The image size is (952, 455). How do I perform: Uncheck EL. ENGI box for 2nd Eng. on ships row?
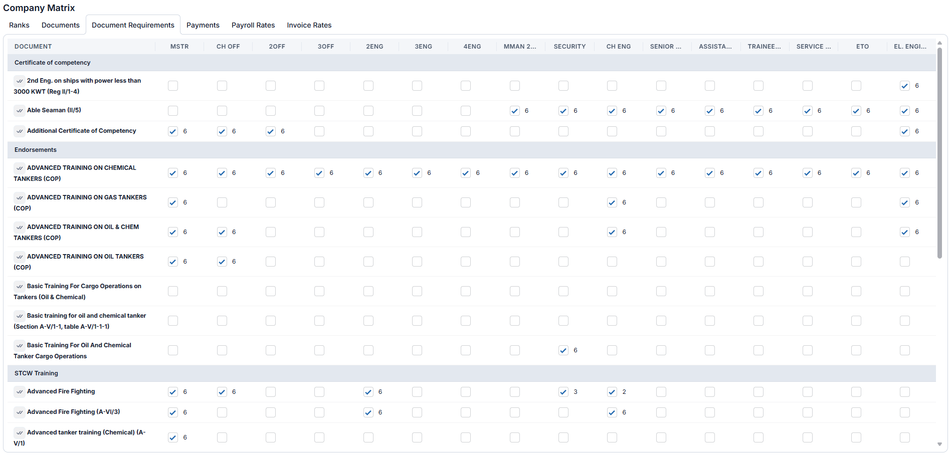click(x=905, y=86)
